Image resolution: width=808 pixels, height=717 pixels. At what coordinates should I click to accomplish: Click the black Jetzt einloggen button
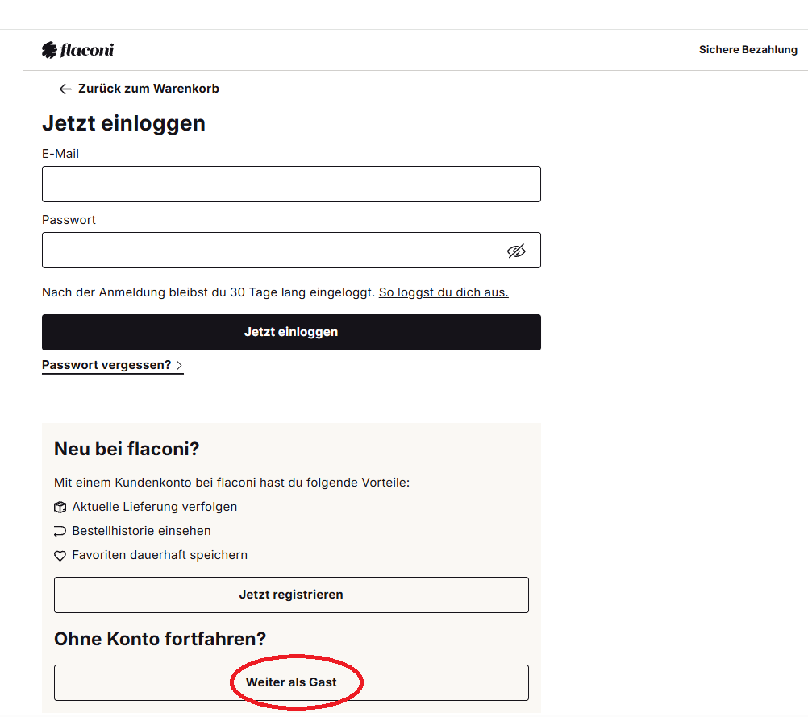pos(291,332)
